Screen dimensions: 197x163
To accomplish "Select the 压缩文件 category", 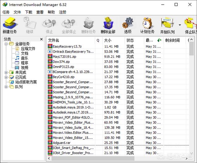I will tap(28, 49).
